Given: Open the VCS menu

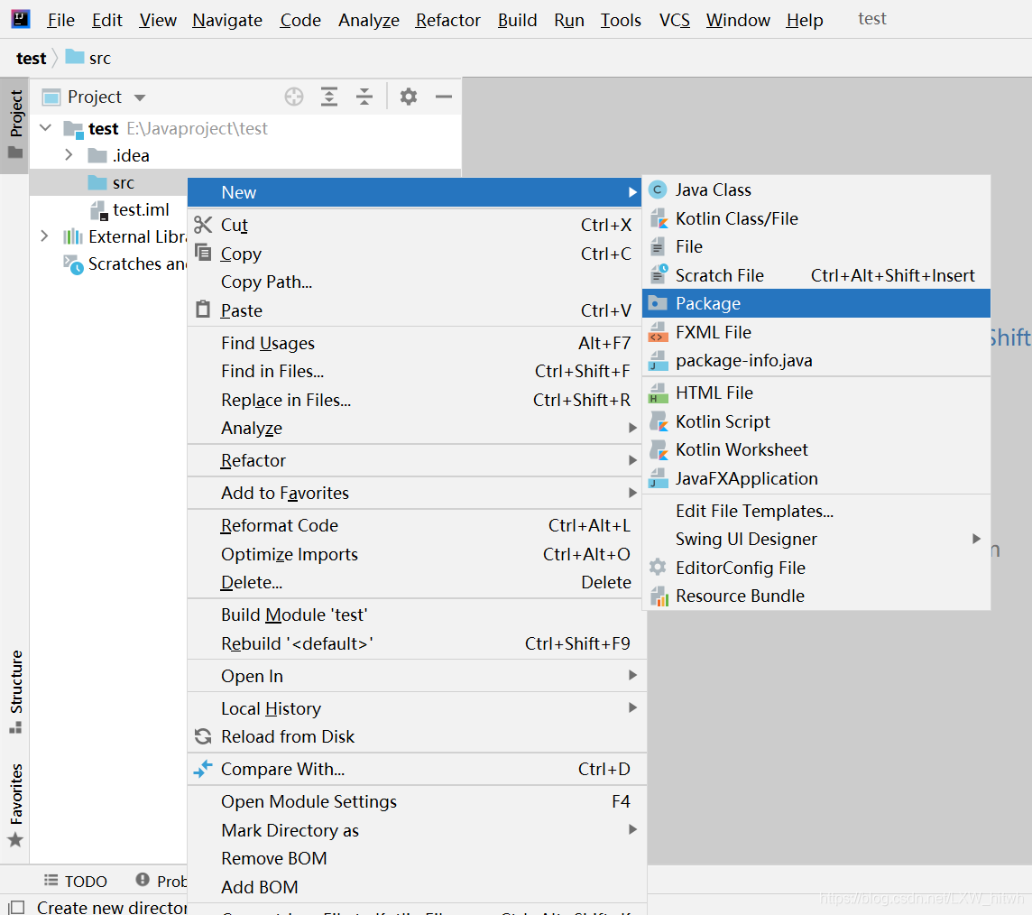Looking at the screenshot, I should [x=675, y=20].
